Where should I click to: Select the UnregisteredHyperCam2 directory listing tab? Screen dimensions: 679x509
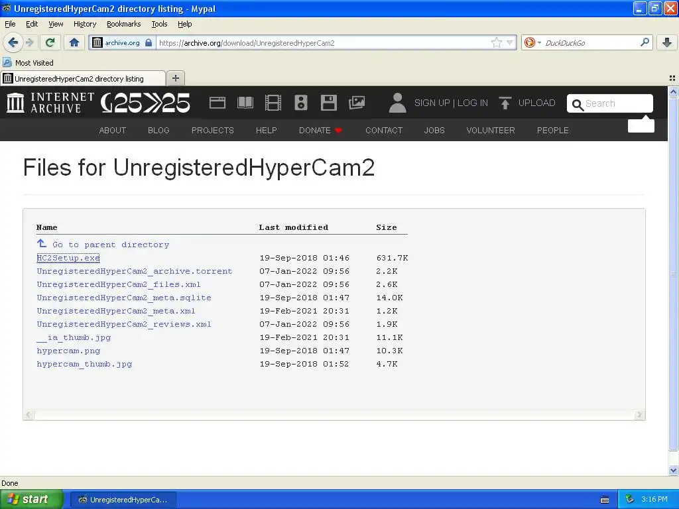pos(83,78)
